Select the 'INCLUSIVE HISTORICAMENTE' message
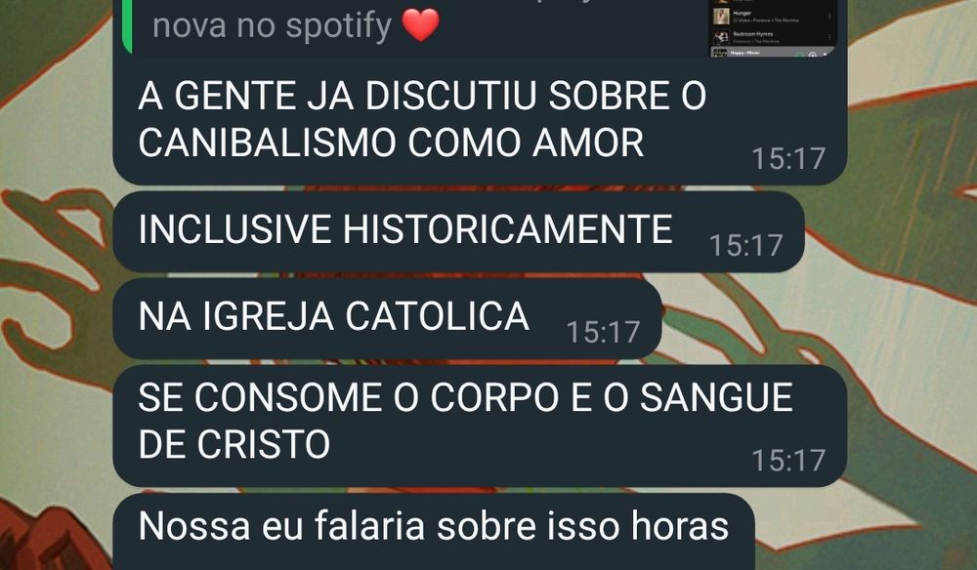 click(458, 231)
